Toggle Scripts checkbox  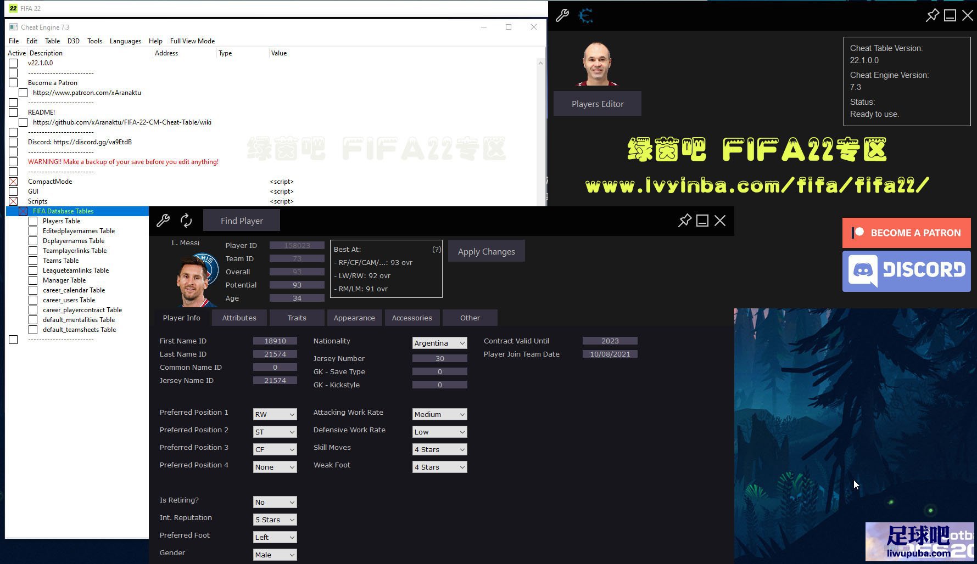pyautogui.click(x=13, y=201)
